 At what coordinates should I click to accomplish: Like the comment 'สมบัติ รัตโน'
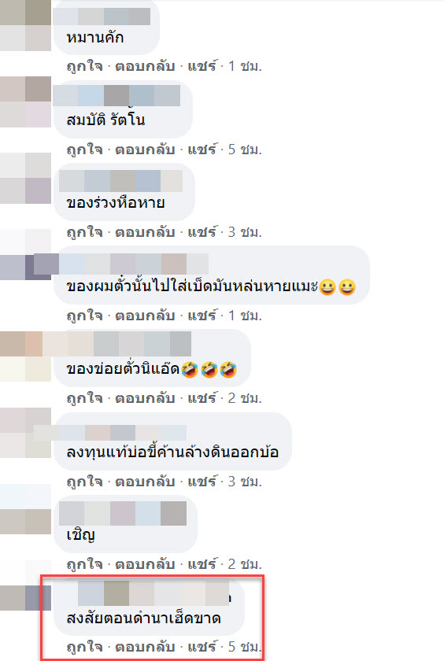(x=84, y=150)
